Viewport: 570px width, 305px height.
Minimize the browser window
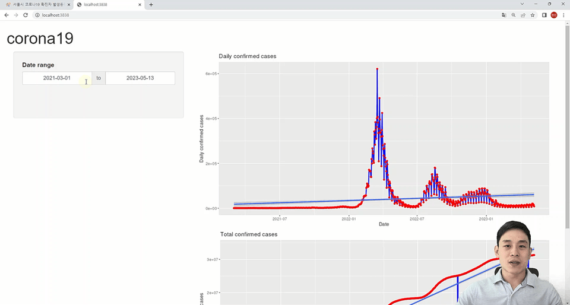pos(536,4)
